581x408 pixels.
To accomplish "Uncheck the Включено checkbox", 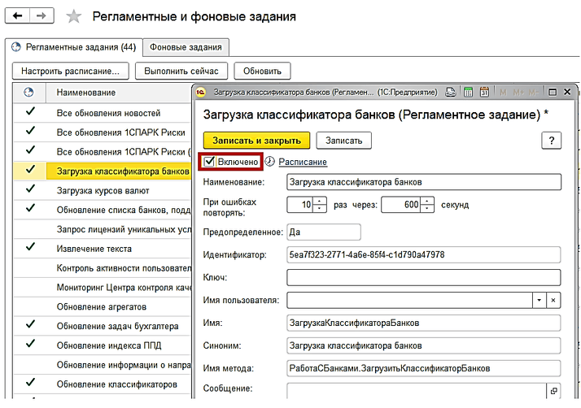I will (210, 163).
